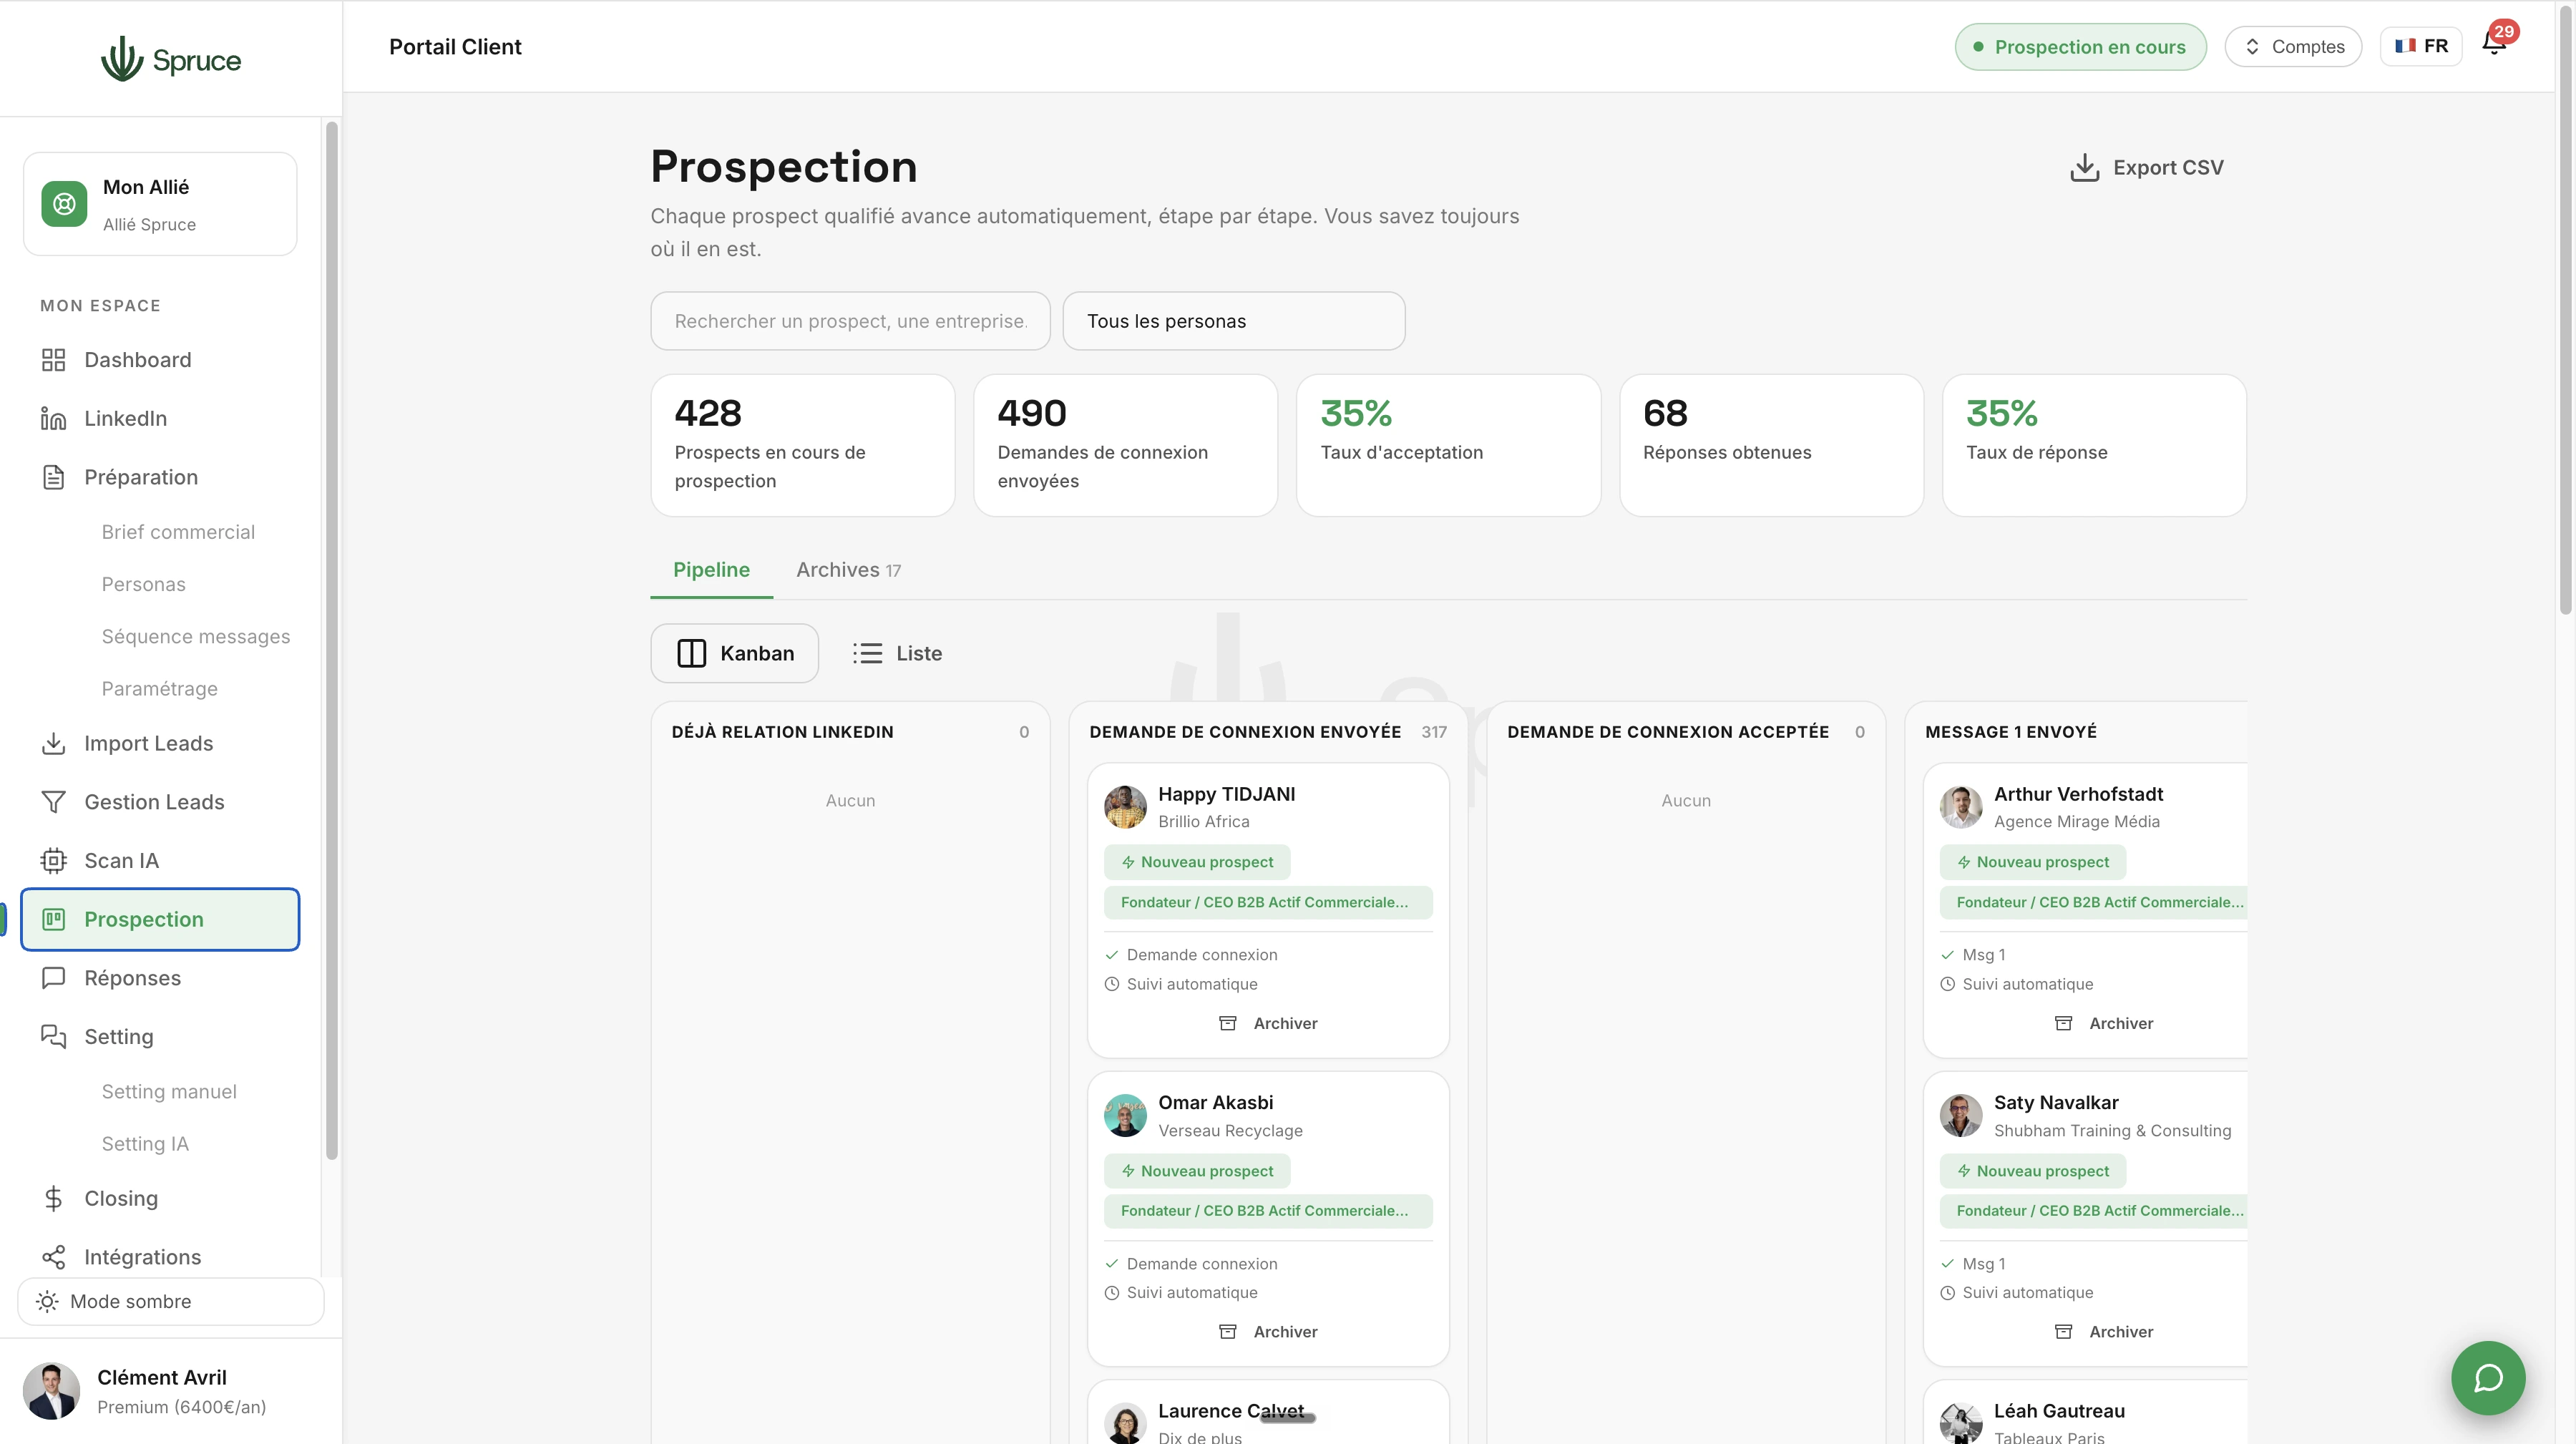This screenshot has width=2576, height=1444.
Task: Switch to Liste view
Action: click(x=897, y=653)
